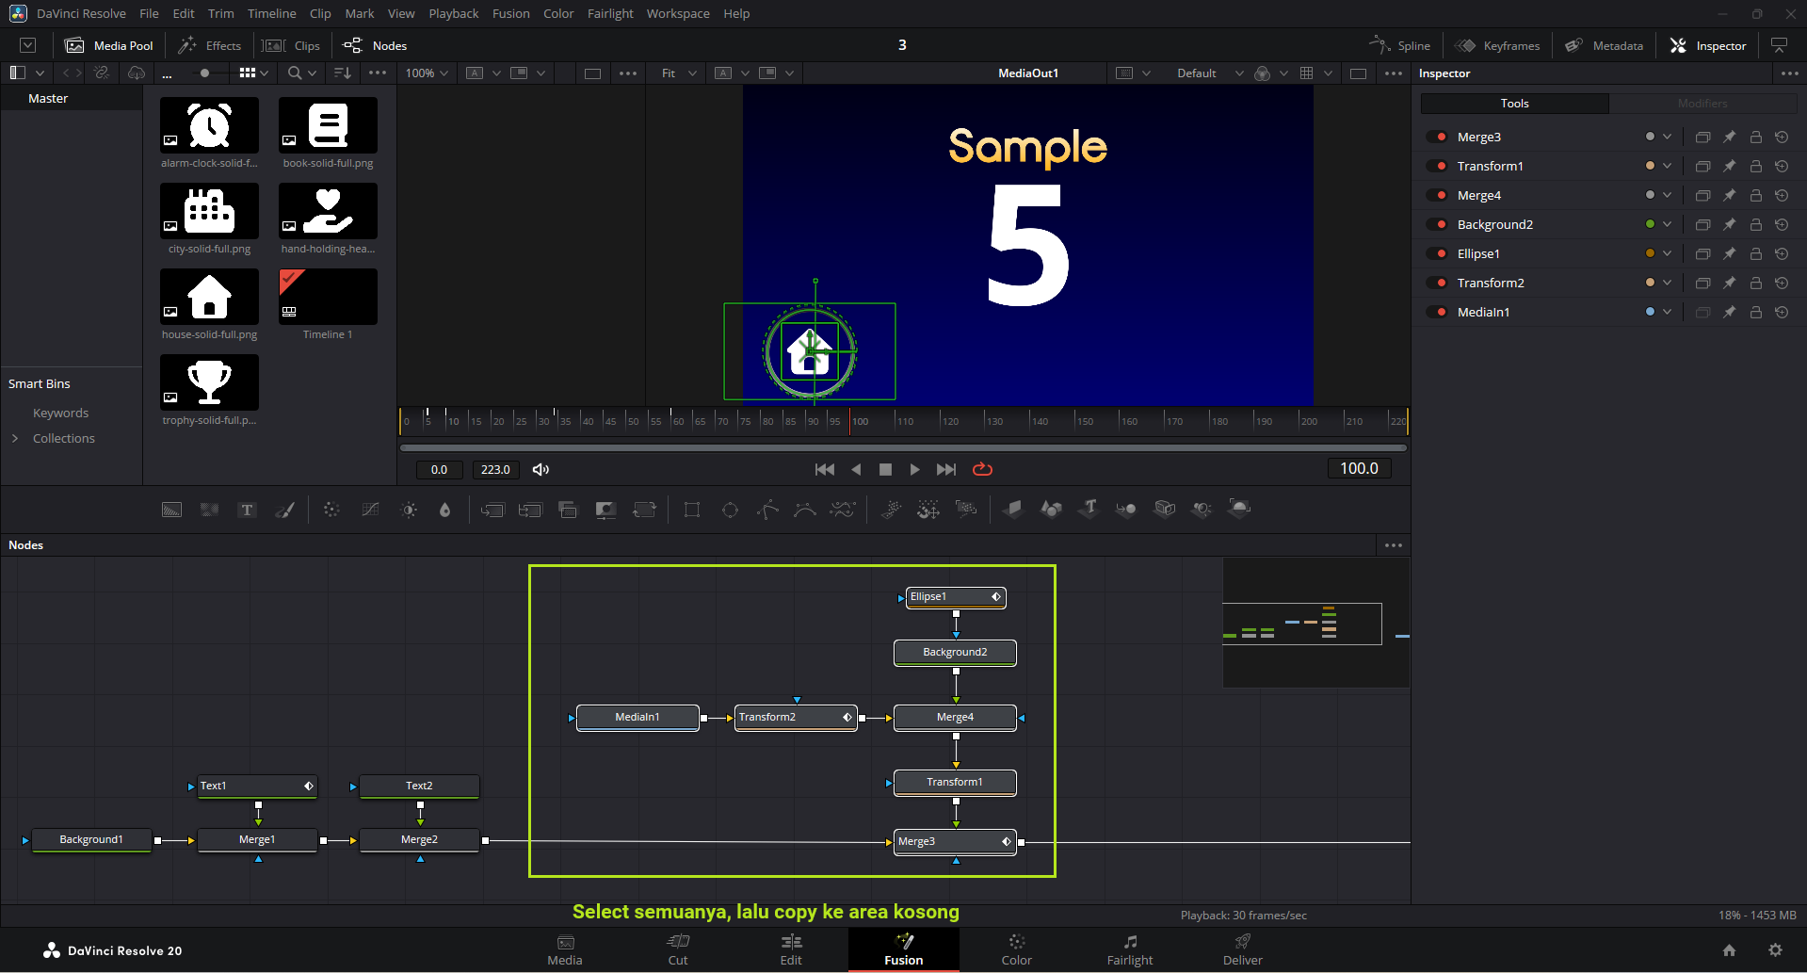Toggle the Keyframes panel button
1807x973 pixels.
point(1497,45)
